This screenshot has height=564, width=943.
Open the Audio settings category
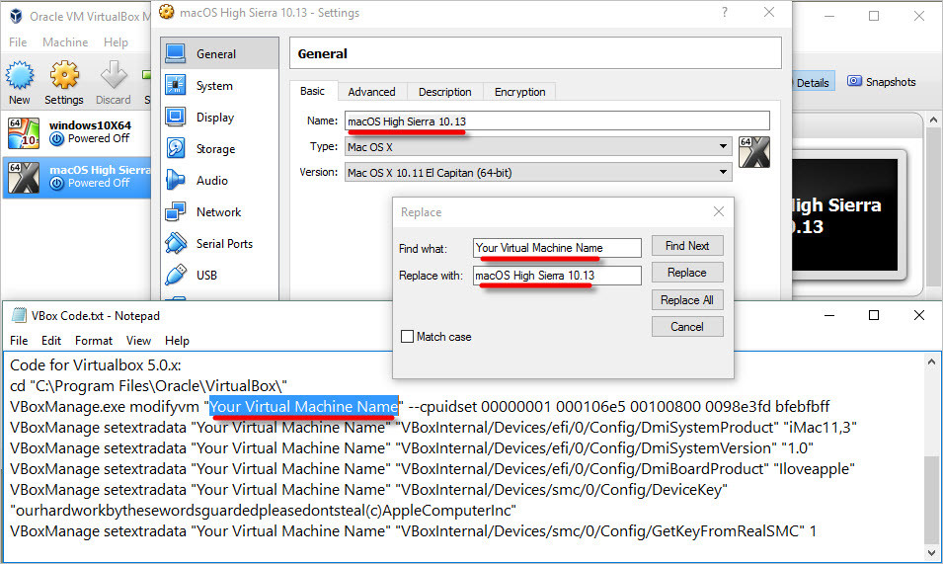tap(219, 181)
